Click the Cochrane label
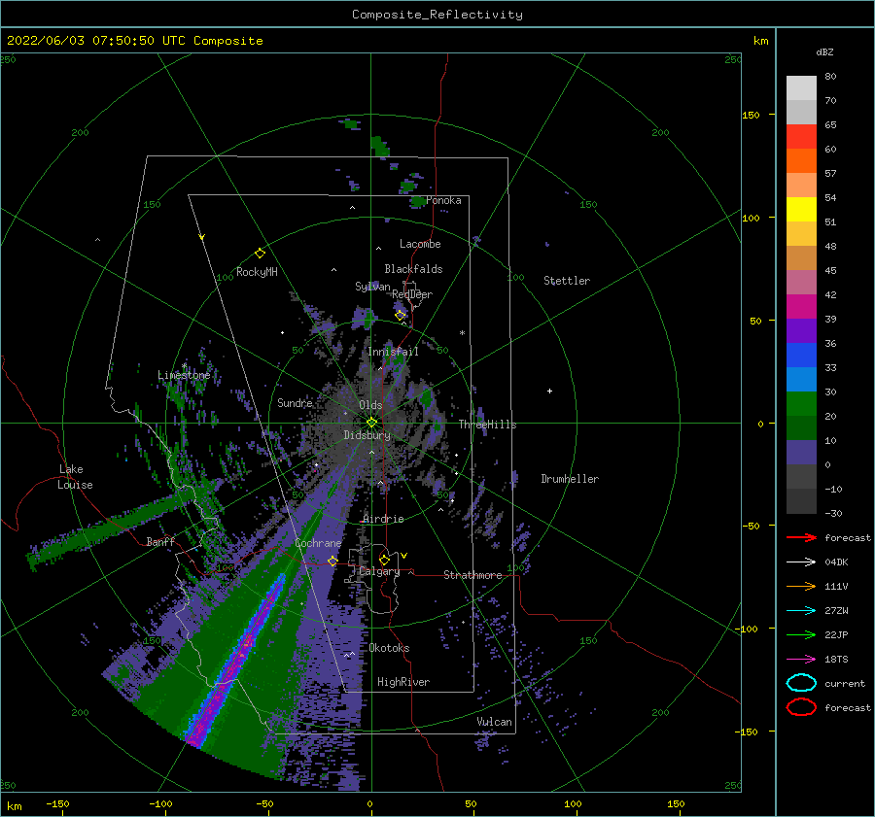The image size is (875, 817). click(318, 543)
